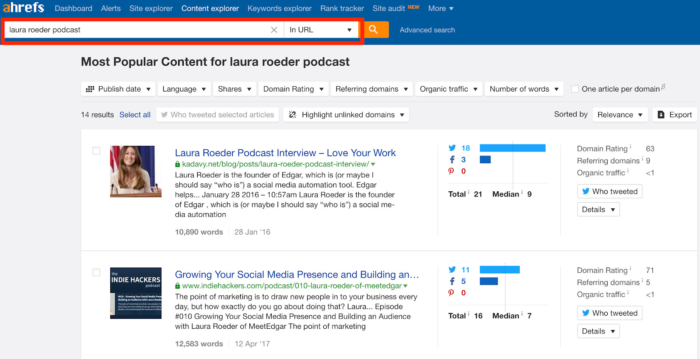Click Twitter icon for second result's 11 tweets
Viewport: 700px width, 359px height.
452,270
